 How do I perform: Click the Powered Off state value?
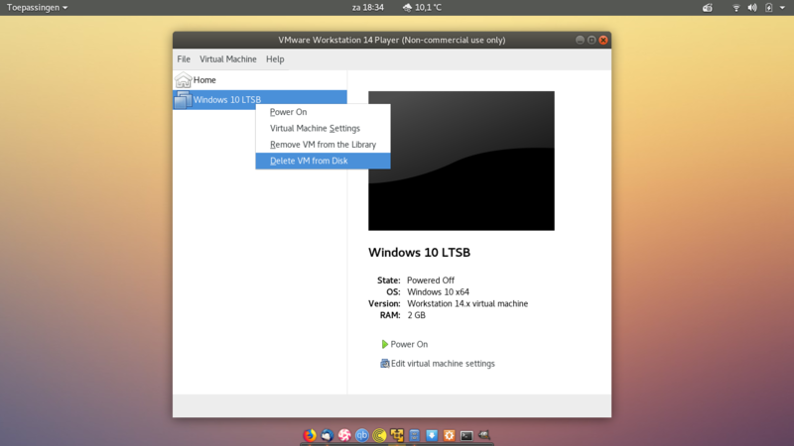(431, 280)
